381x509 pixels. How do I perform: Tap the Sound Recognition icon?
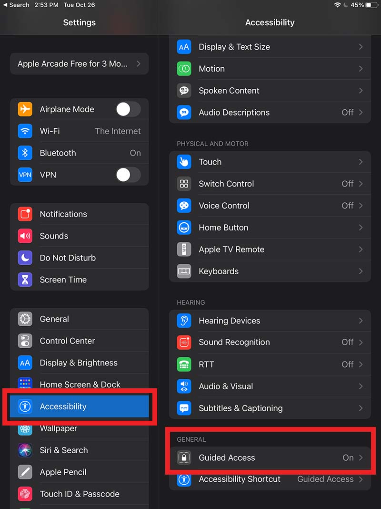click(x=184, y=343)
